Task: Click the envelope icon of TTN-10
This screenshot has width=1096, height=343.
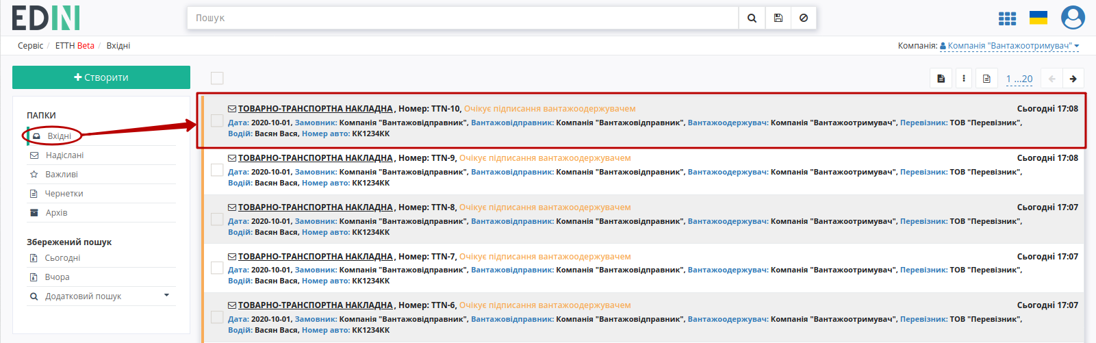Action: pyautogui.click(x=232, y=109)
